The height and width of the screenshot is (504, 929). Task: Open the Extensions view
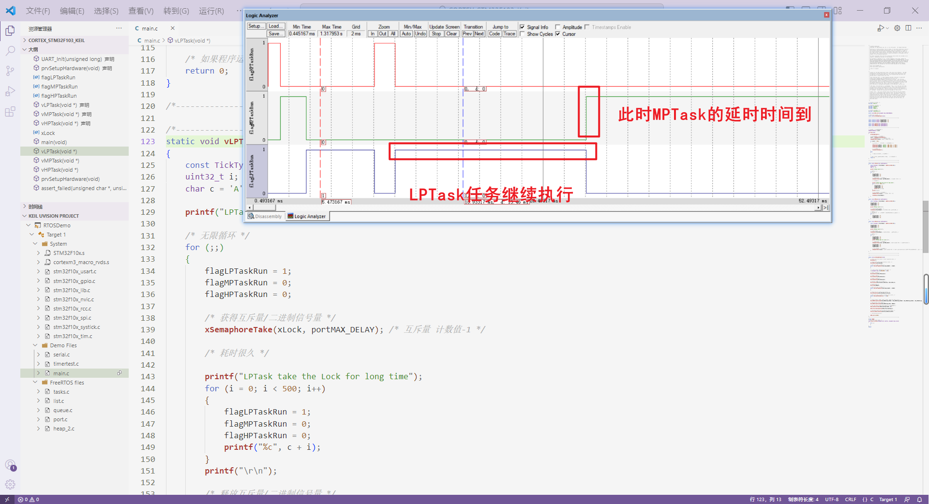pos(10,112)
